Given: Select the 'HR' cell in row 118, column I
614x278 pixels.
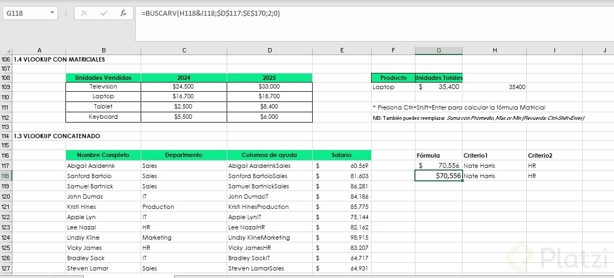Looking at the screenshot, I should 554,176.
